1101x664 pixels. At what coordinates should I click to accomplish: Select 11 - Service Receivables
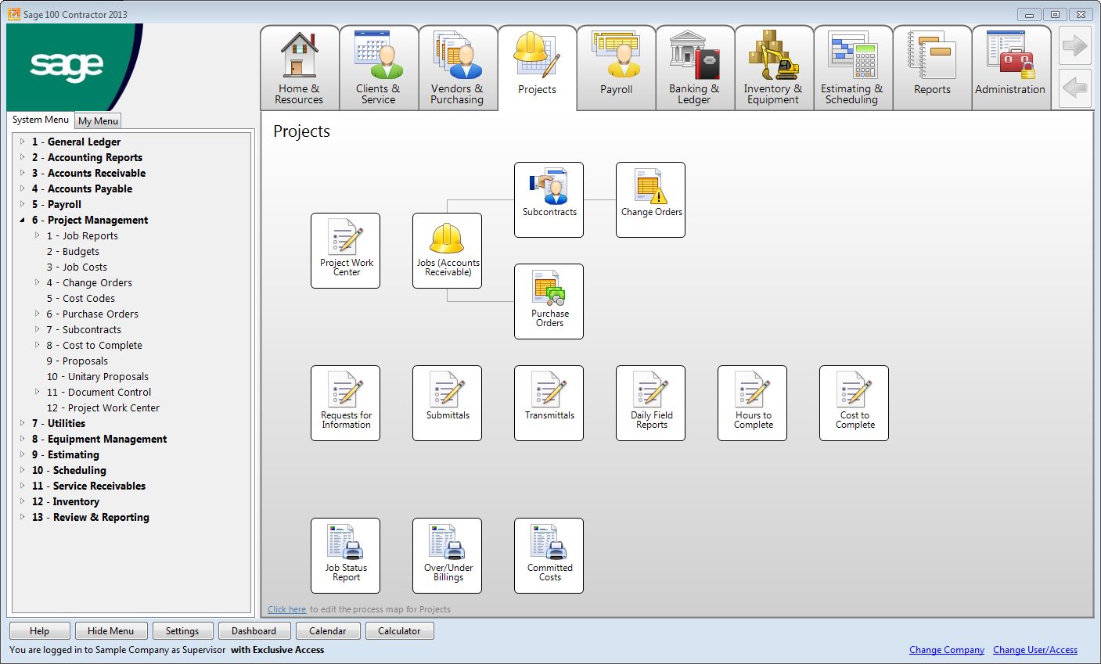click(x=88, y=486)
